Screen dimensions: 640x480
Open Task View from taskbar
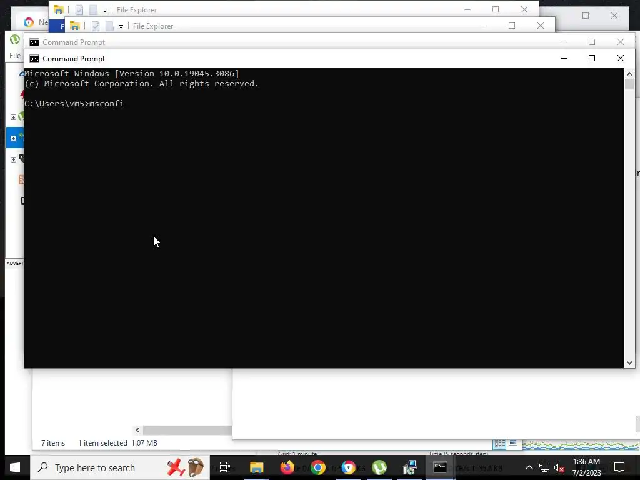click(x=225, y=467)
